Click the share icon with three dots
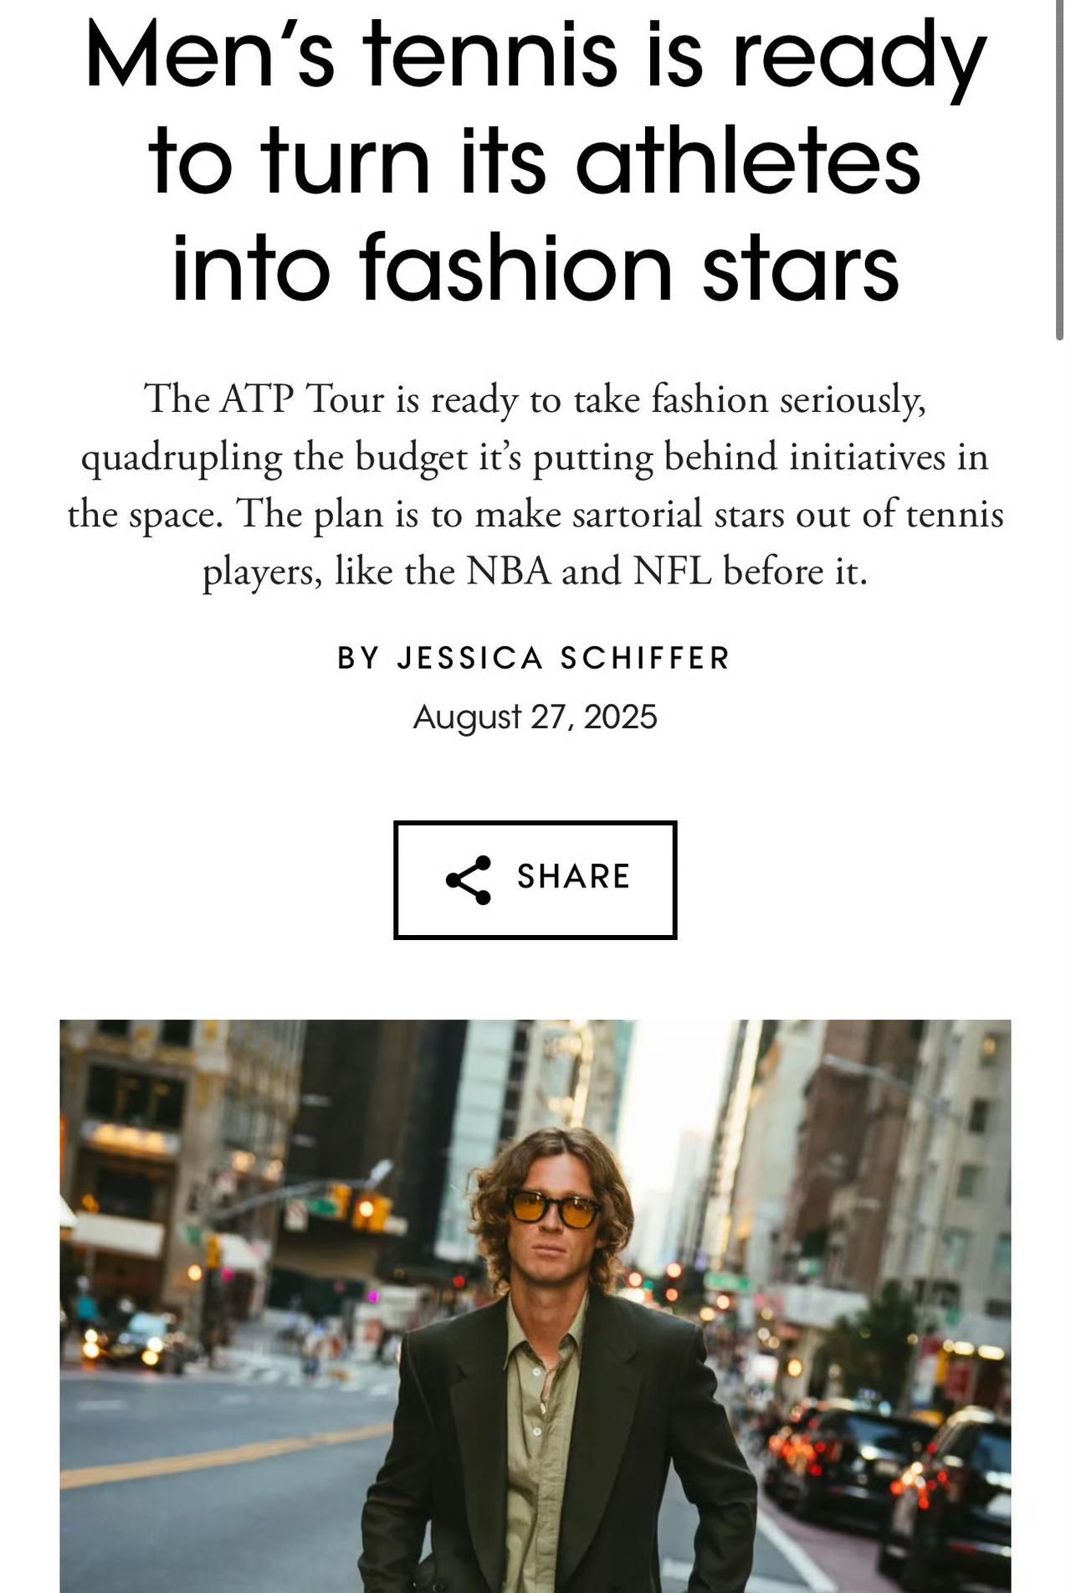 (x=469, y=879)
